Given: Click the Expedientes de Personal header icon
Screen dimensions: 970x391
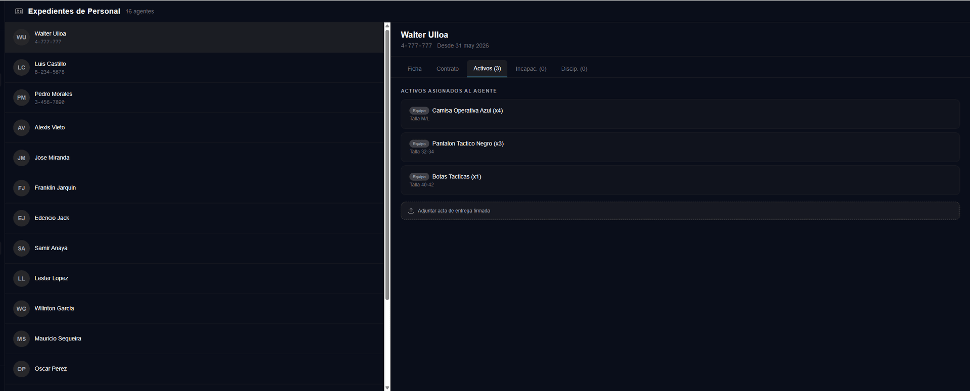Looking at the screenshot, I should pos(19,11).
